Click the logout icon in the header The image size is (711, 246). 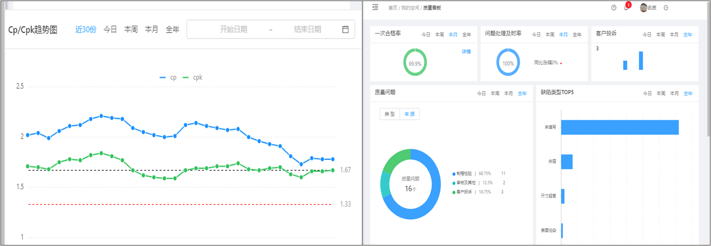point(666,8)
